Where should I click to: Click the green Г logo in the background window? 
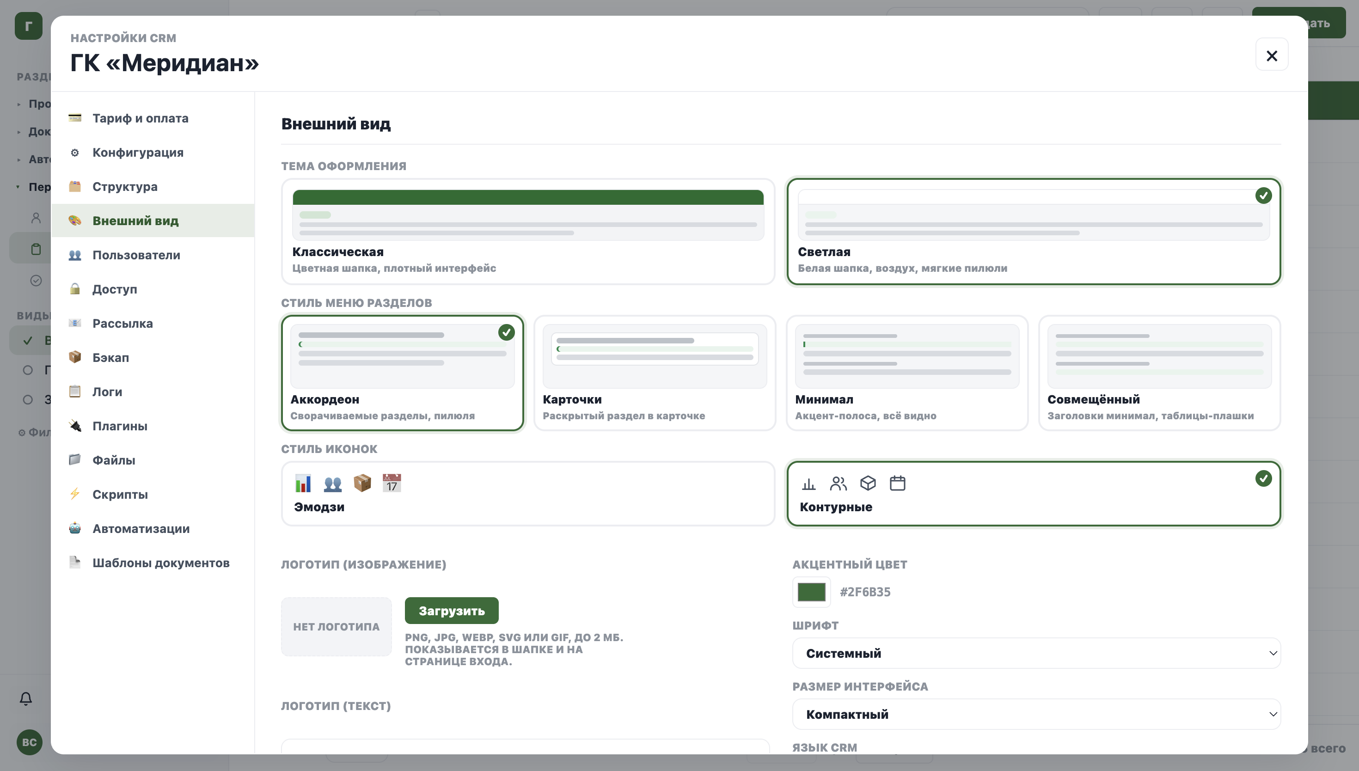(x=29, y=26)
